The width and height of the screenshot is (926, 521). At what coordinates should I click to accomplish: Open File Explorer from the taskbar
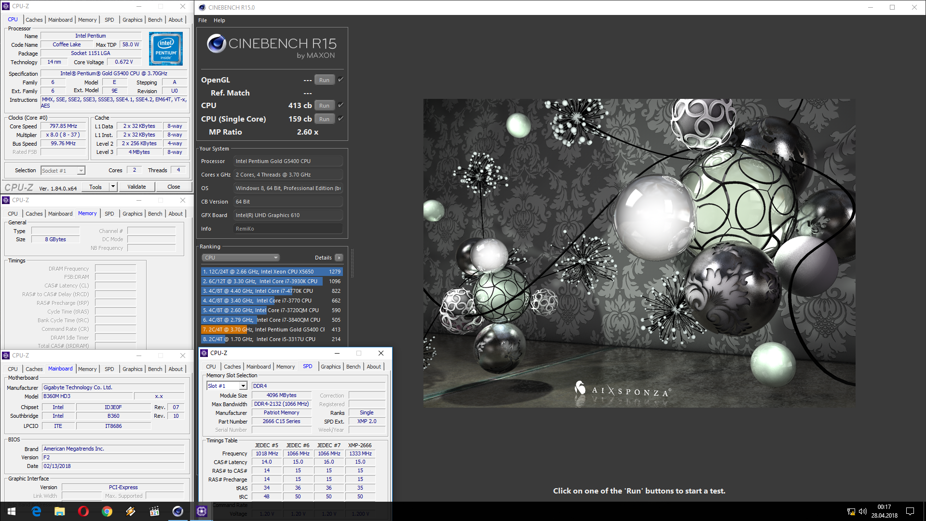(60, 511)
